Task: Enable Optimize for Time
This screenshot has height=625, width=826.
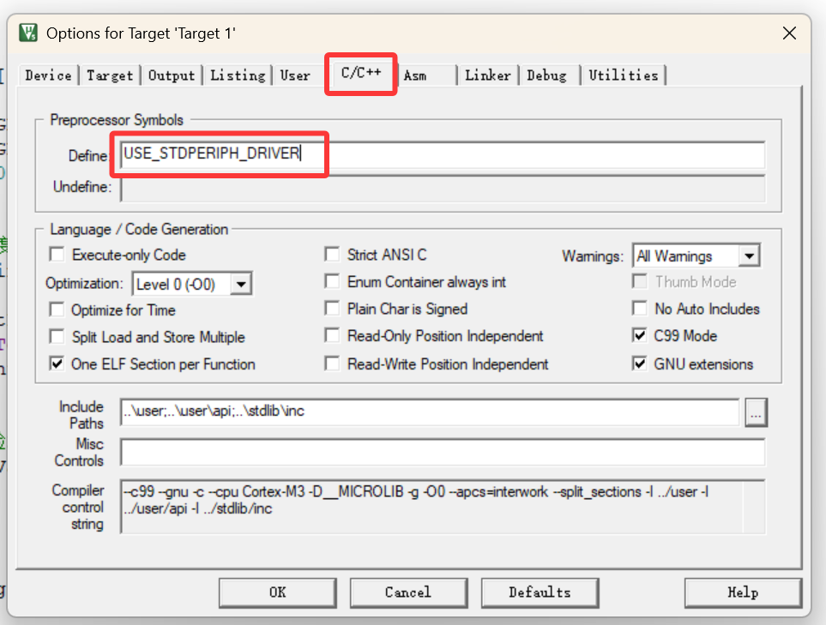Action: click(x=57, y=309)
